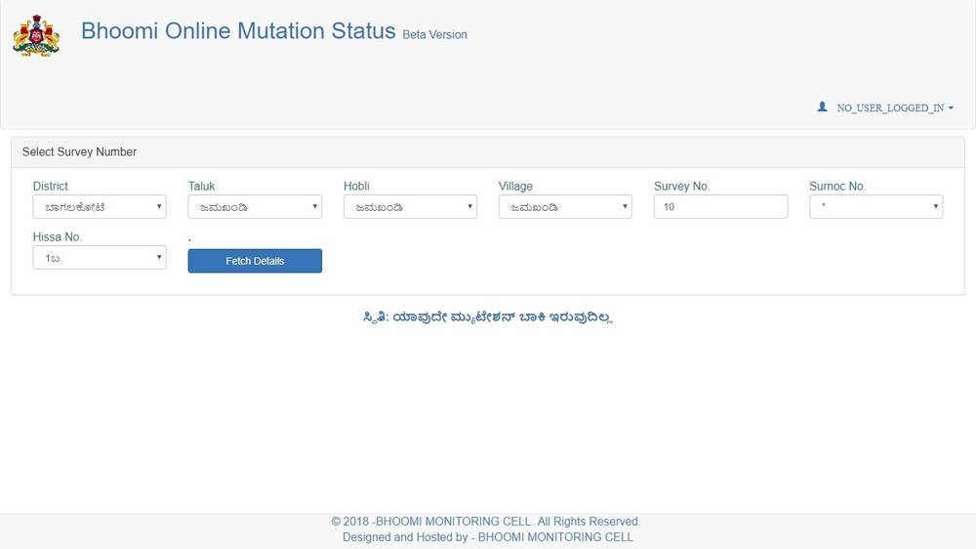
Task: Open the Hissa No. dropdown
Action: point(100,258)
